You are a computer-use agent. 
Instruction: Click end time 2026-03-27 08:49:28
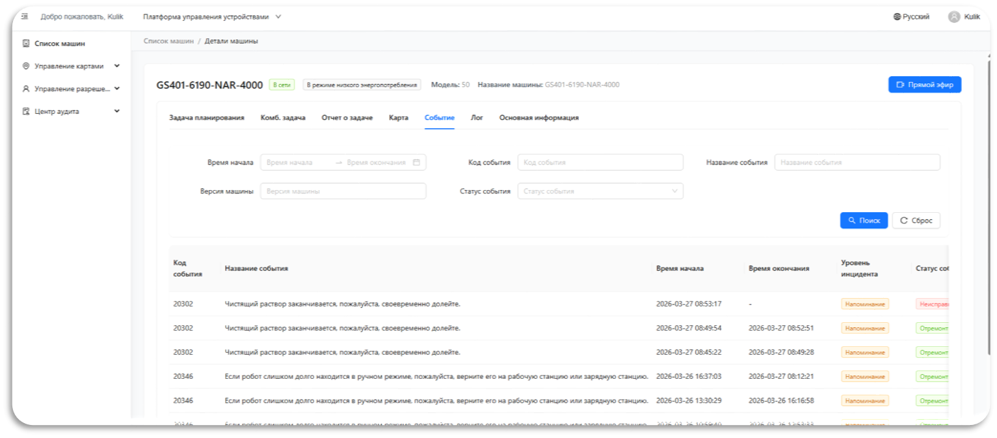click(x=781, y=352)
